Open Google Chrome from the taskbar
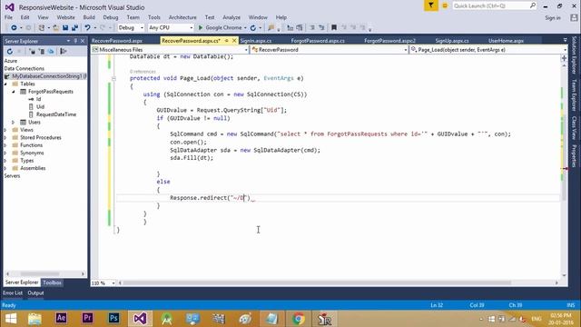Image resolution: width=581 pixels, height=327 pixels. tap(299, 319)
